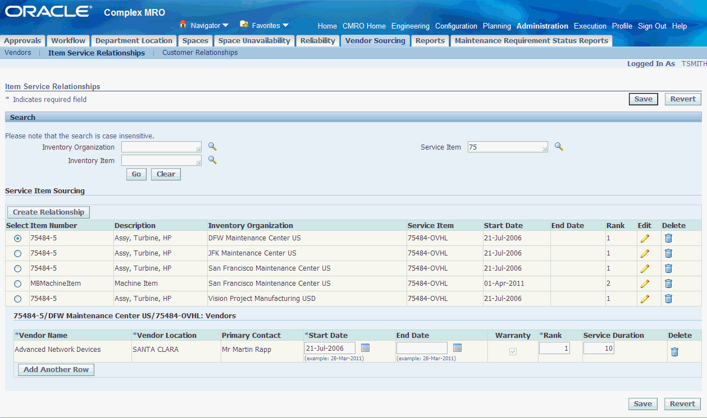Click the Advanced Network Devices vendor name
707x418 pixels.
pos(58,350)
